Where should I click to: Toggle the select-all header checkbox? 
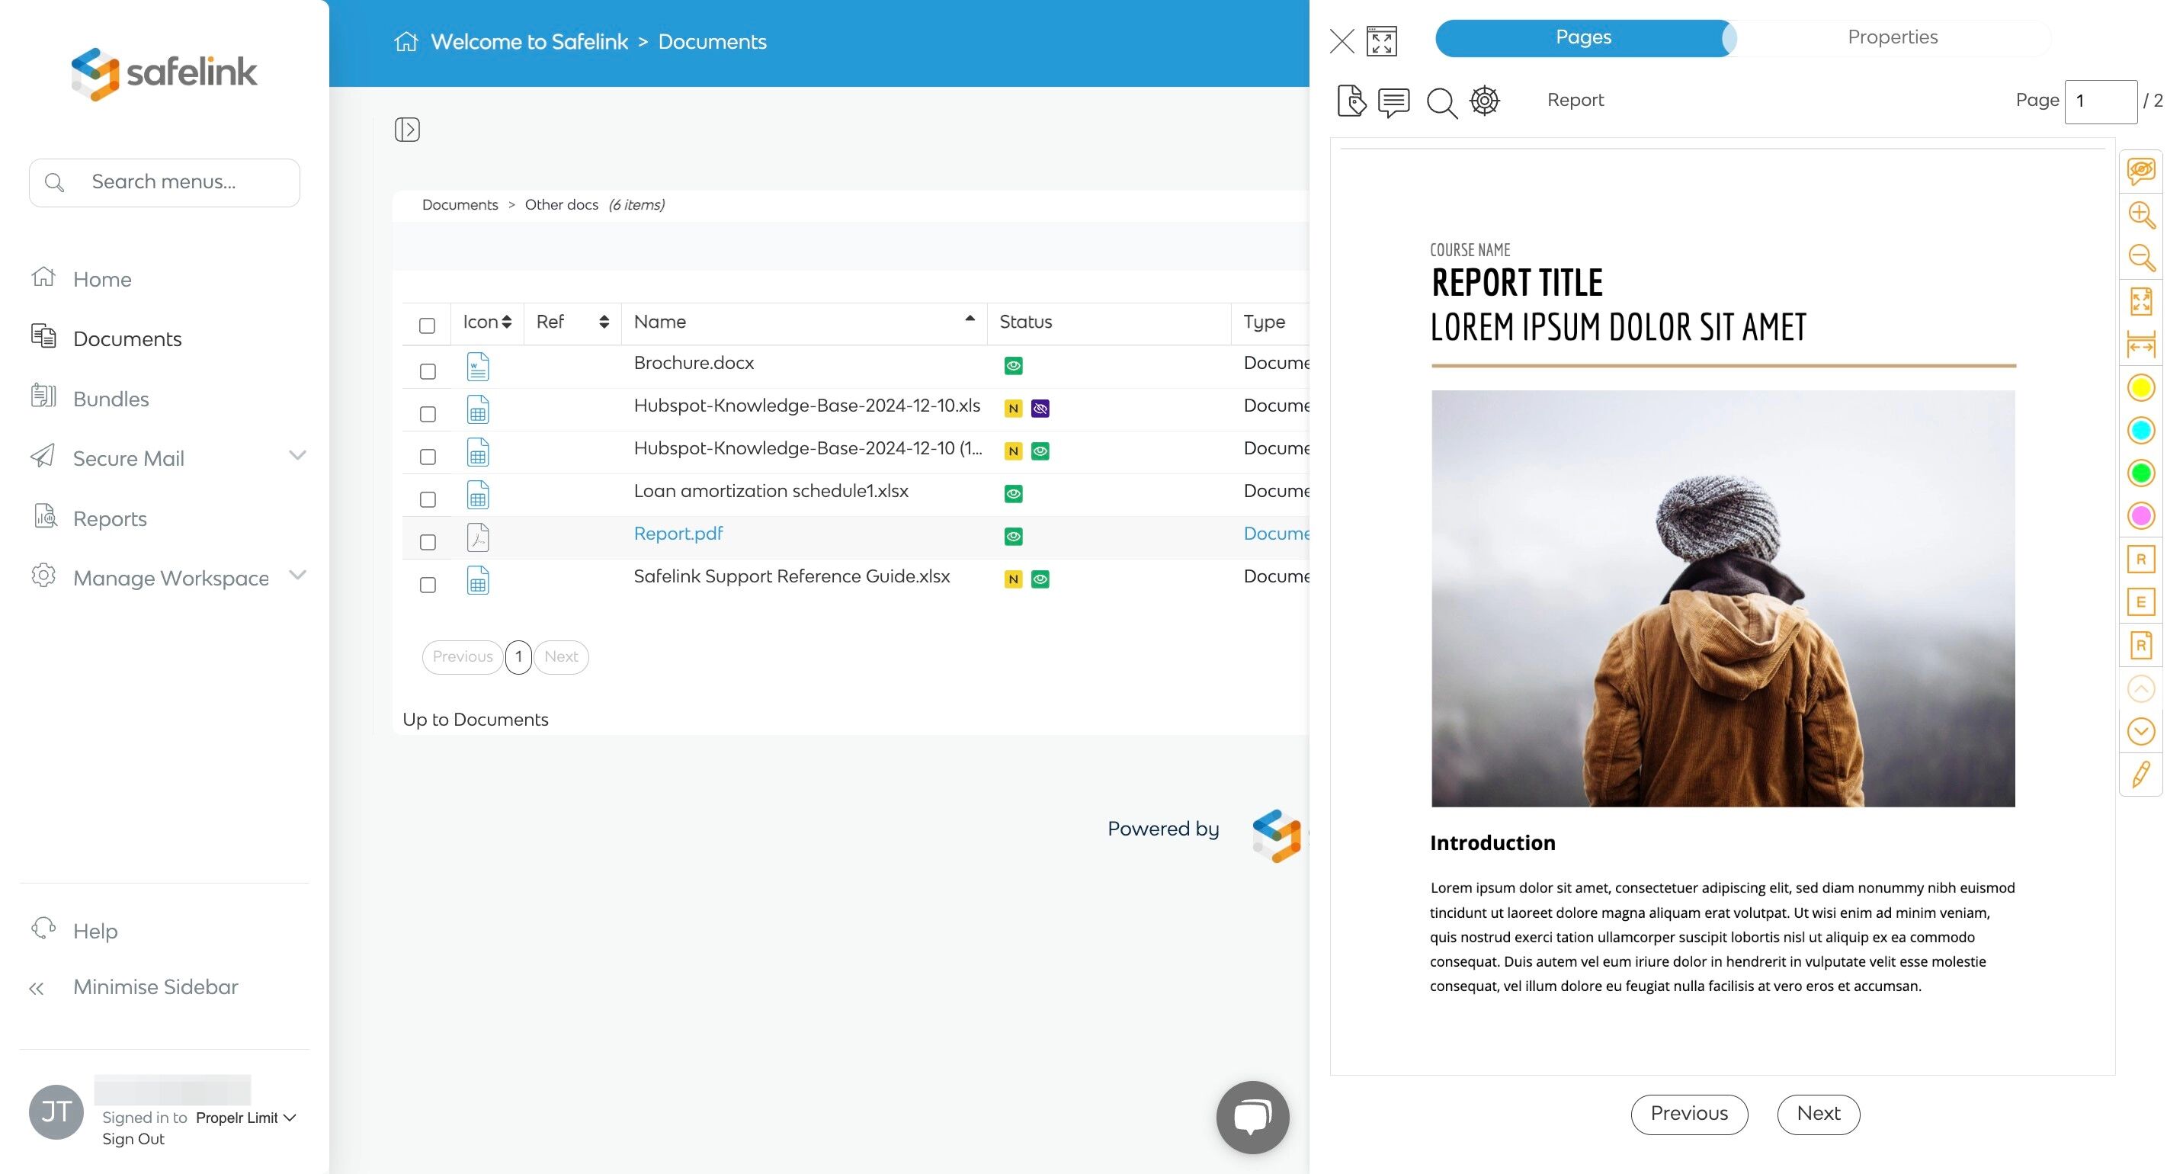[427, 326]
